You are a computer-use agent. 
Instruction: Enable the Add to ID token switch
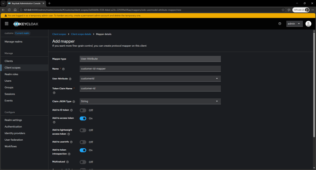click(x=83, y=110)
